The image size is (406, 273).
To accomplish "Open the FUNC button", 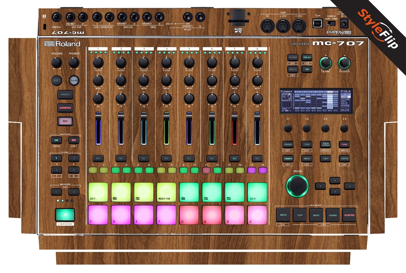I will click(x=345, y=144).
